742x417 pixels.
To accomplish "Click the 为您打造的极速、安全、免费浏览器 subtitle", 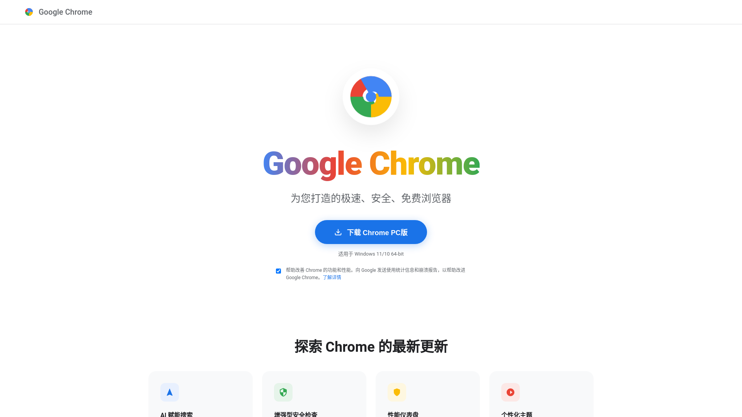I will (x=371, y=198).
